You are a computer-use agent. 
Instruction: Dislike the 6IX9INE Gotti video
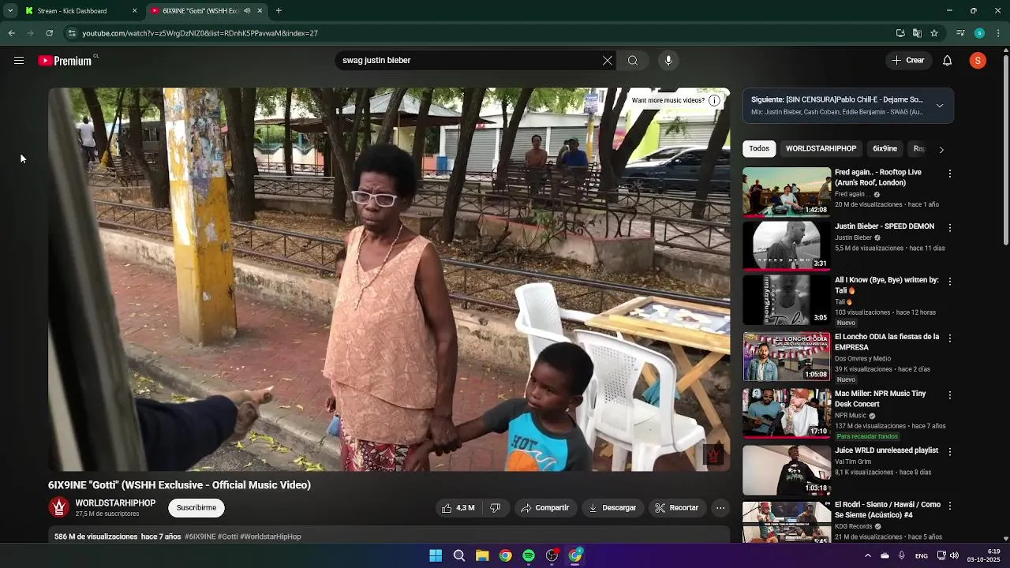coord(495,508)
